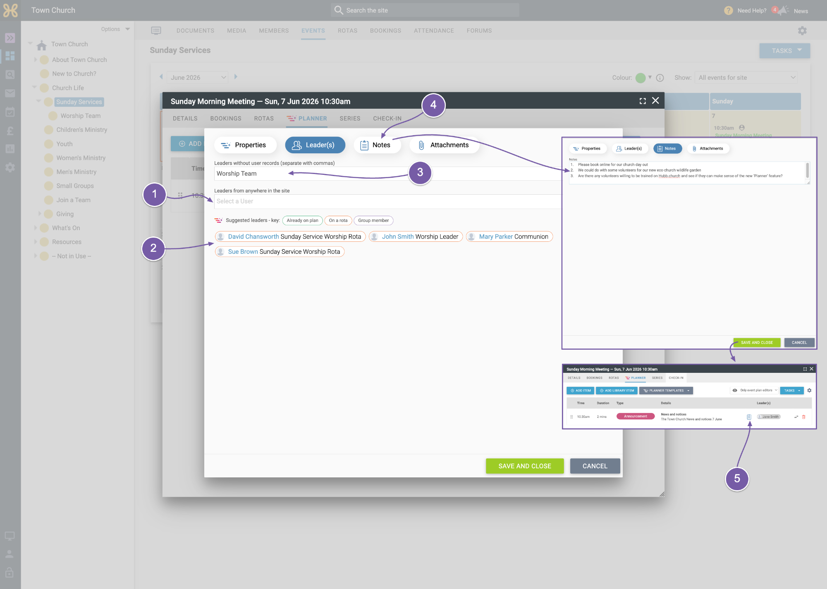Click the info icon next to Colour
Image resolution: width=827 pixels, height=589 pixels.
coord(660,78)
